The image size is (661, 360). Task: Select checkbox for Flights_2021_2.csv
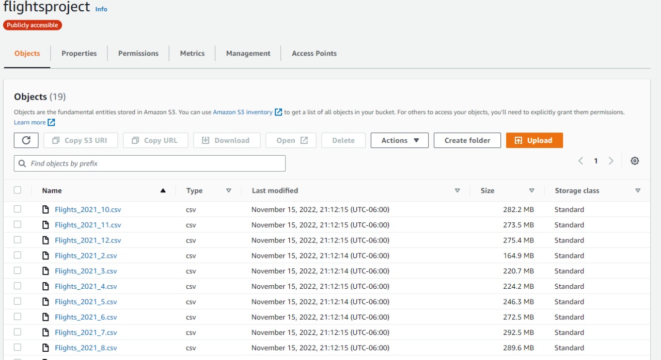pos(18,255)
